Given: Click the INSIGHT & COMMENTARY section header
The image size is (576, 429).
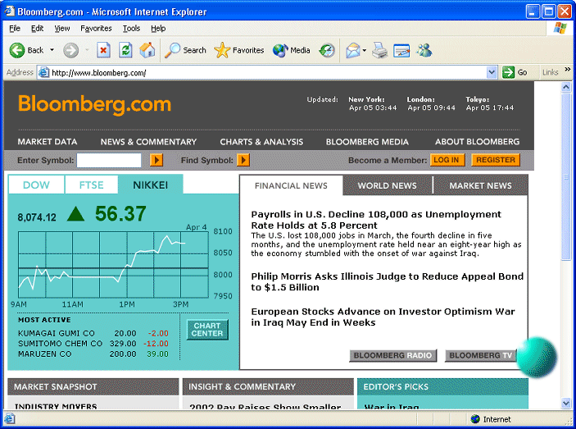Looking at the screenshot, I should (268, 386).
